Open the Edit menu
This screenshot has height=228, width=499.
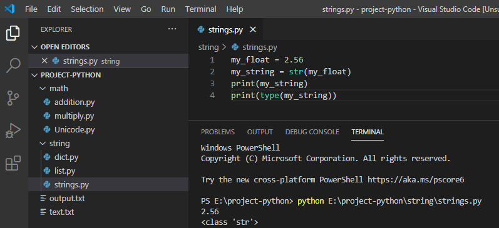[x=54, y=9]
